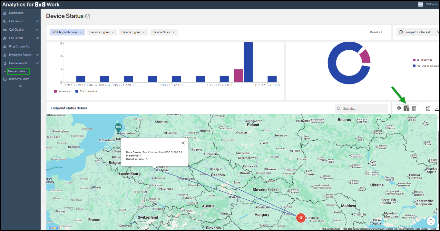The width and height of the screenshot is (440, 231).
Task: Expand the Call Report menu chevron
Action: point(37,21)
